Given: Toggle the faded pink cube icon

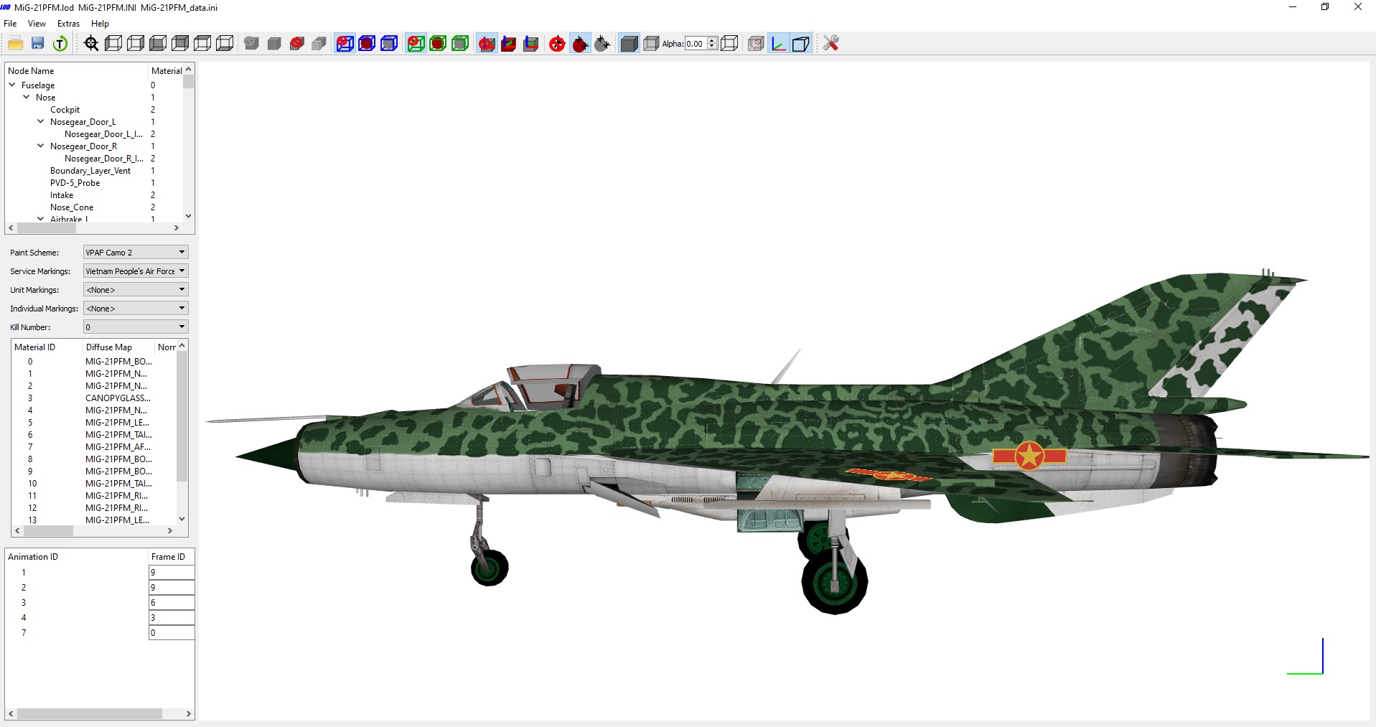Looking at the screenshot, I should (756, 44).
